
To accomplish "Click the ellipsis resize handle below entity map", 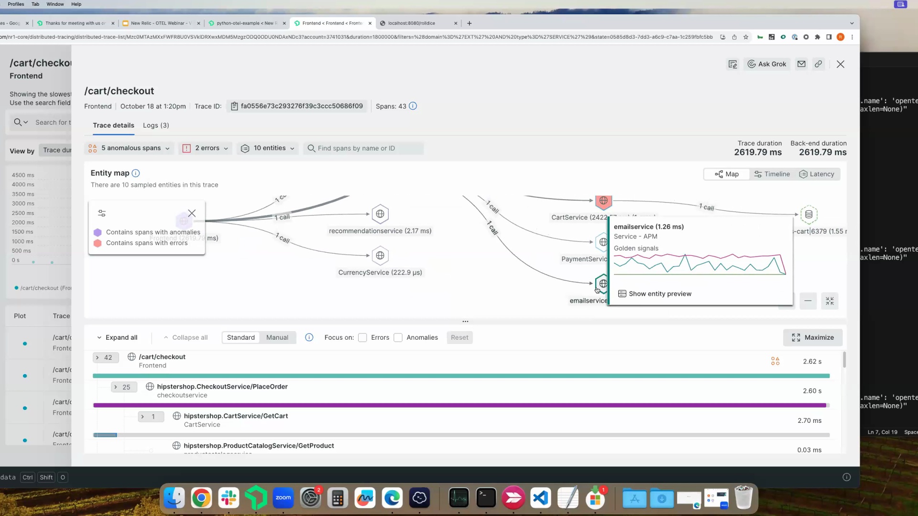I will coord(465,322).
